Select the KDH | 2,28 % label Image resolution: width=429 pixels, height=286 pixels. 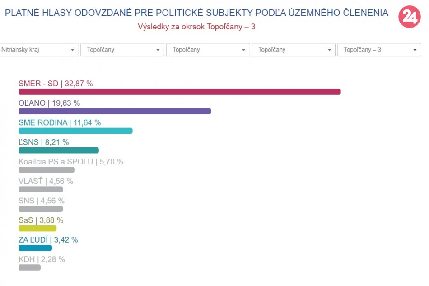[x=42, y=259]
